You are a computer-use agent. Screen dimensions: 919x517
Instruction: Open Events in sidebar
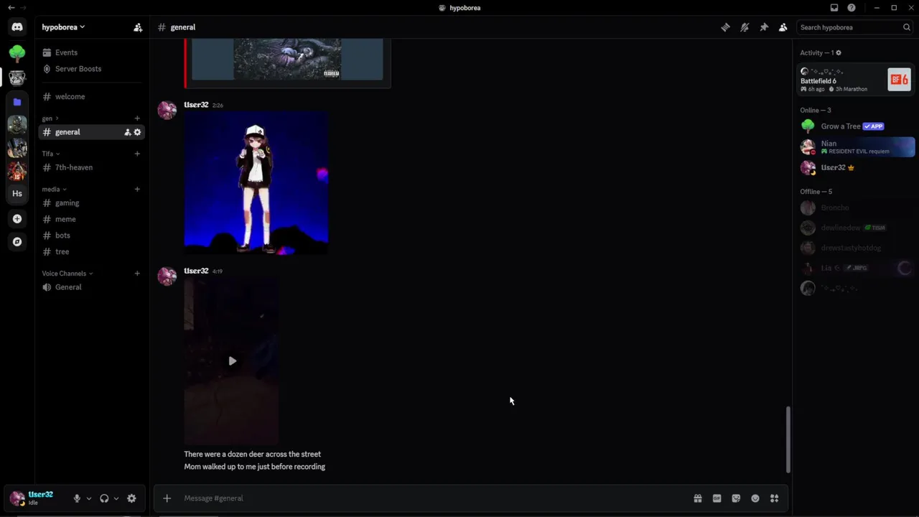point(91,52)
